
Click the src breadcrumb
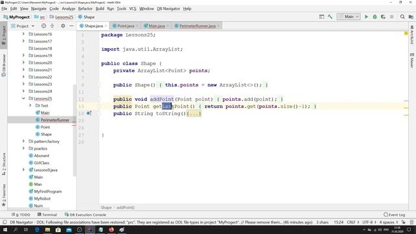coord(40,17)
